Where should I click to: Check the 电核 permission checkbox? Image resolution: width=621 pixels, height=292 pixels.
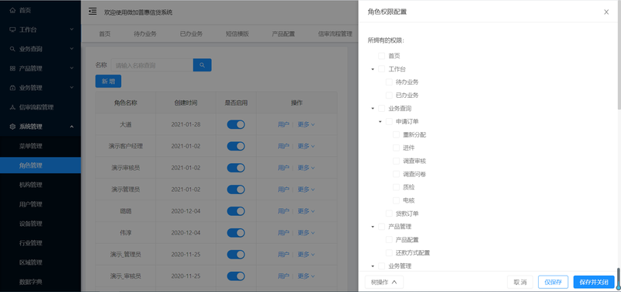pyautogui.click(x=396, y=200)
